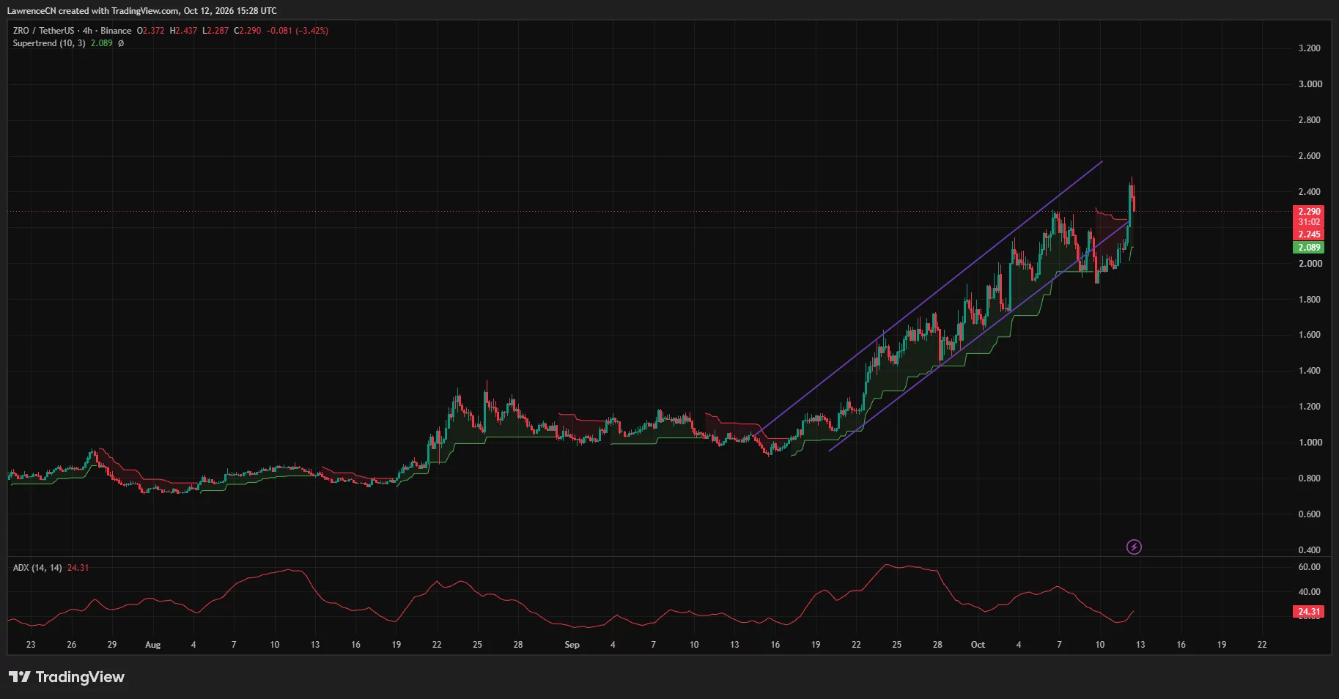Click the low value L2.287
1339x699 pixels.
click(x=215, y=31)
